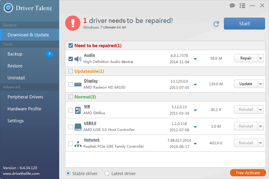This screenshot has width=269, height=179.
Task: Click the 'Need to be repaired(1)' heading
Action: (x=98, y=46)
